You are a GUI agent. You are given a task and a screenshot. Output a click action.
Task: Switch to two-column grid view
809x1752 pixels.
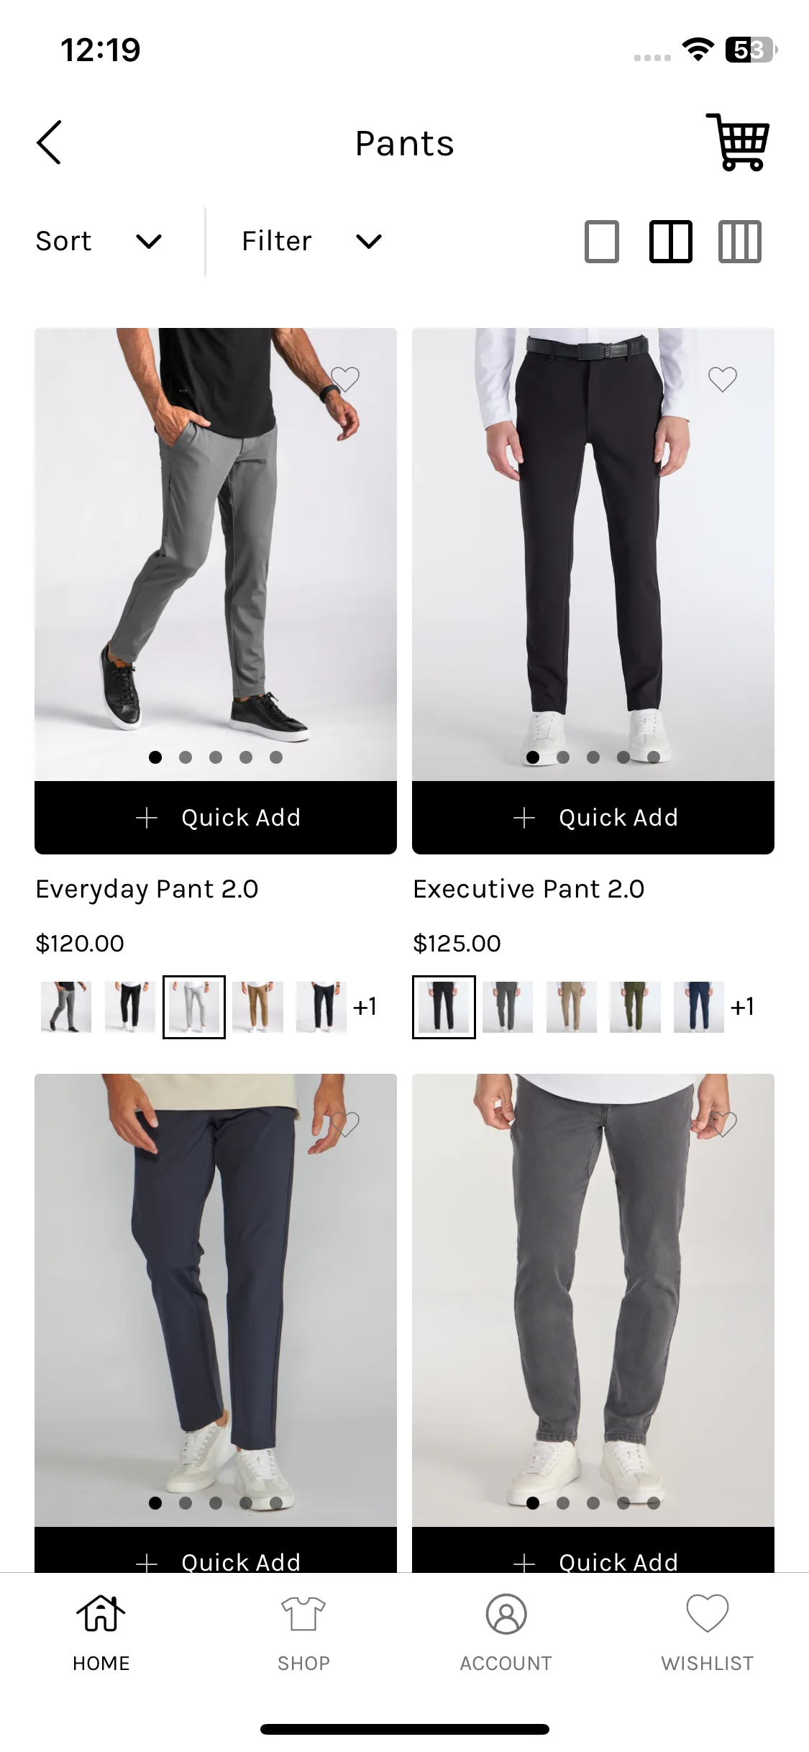click(x=671, y=241)
